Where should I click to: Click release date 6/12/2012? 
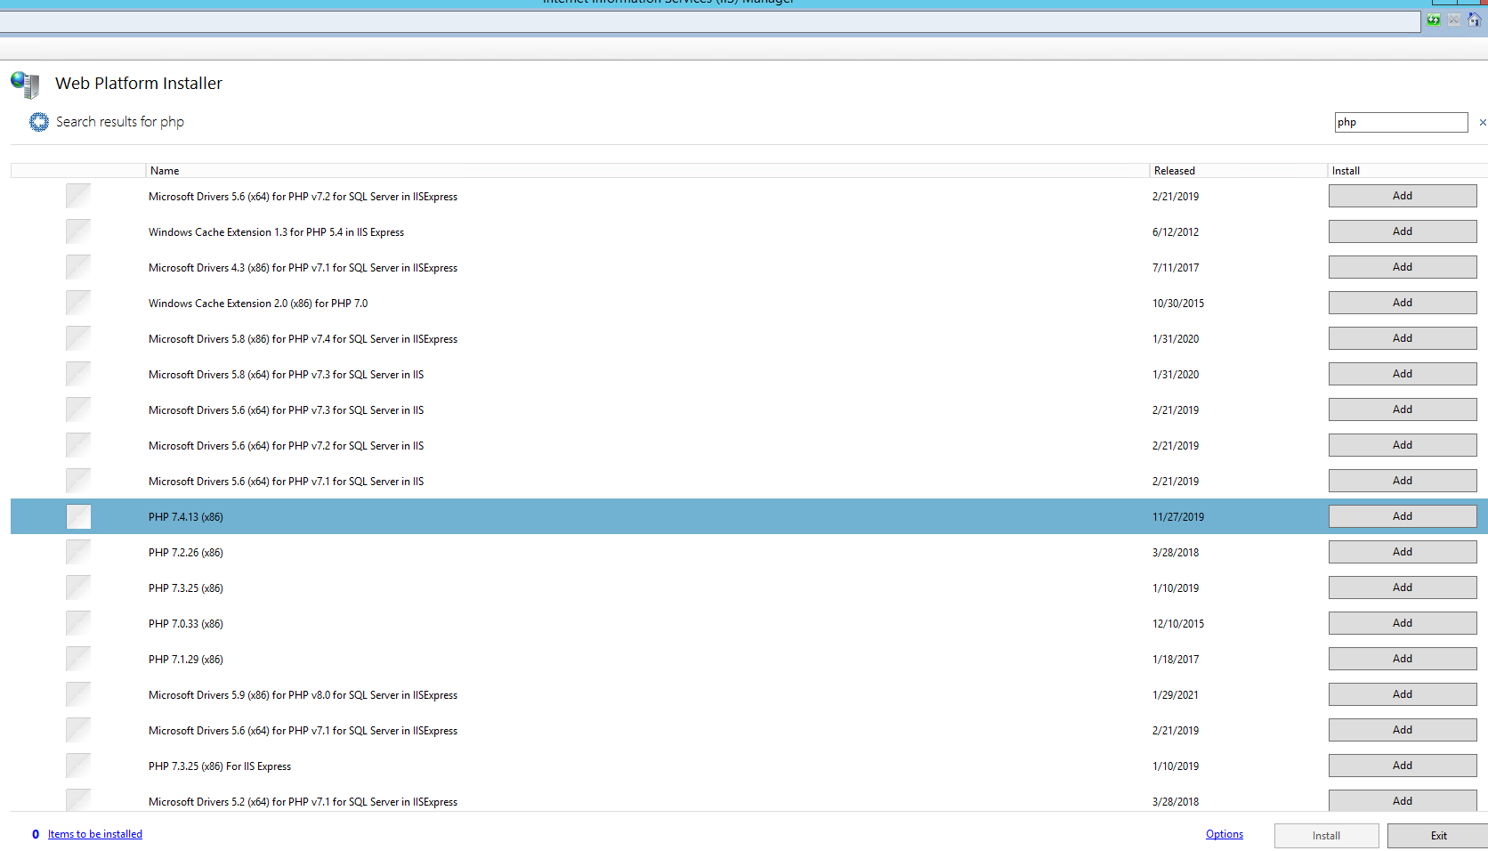pos(1176,232)
